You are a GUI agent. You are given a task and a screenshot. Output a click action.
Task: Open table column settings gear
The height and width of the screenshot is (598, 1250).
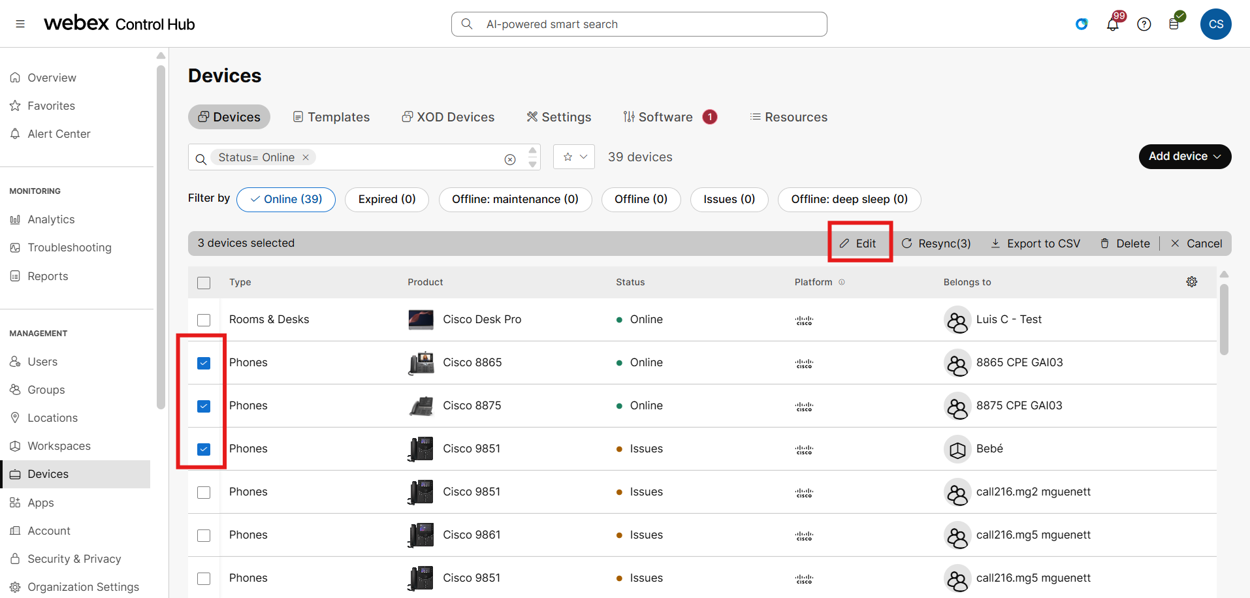(1191, 282)
